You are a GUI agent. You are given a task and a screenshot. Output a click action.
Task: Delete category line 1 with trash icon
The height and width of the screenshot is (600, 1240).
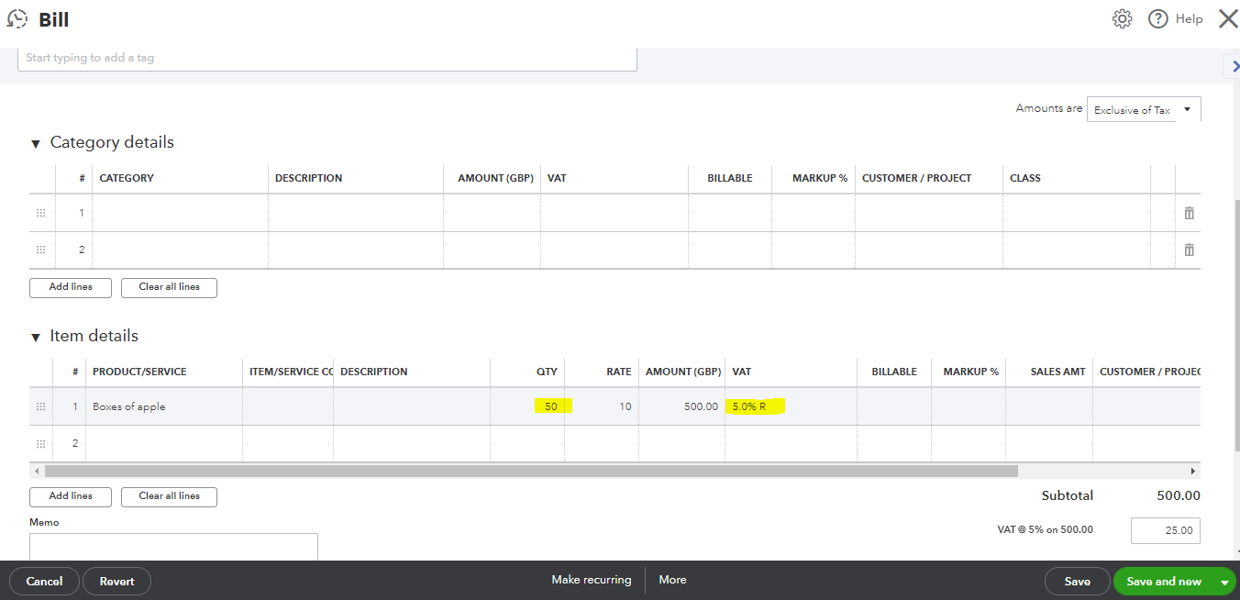tap(1189, 213)
